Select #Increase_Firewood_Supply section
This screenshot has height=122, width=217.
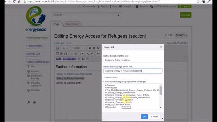(118, 102)
